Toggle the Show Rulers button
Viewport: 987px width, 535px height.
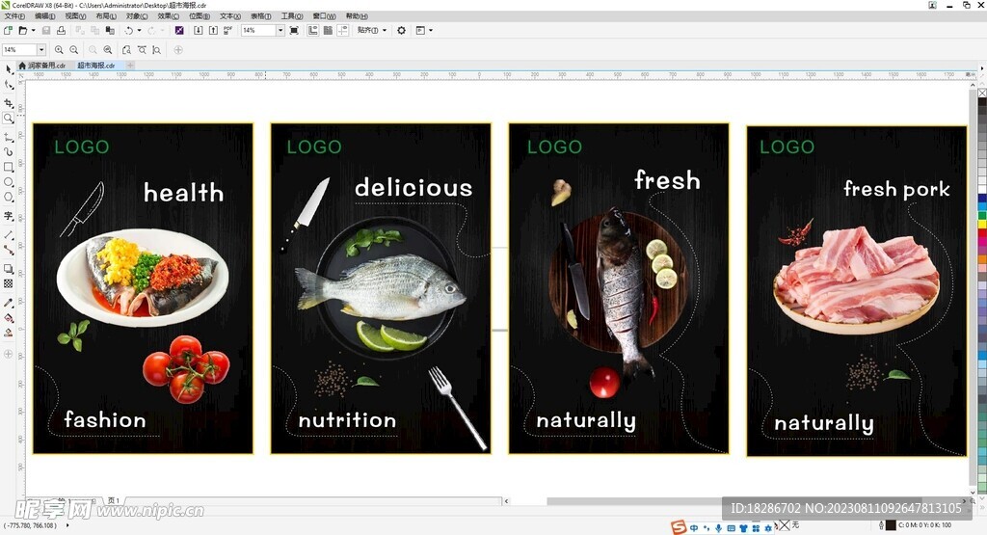pos(313,31)
